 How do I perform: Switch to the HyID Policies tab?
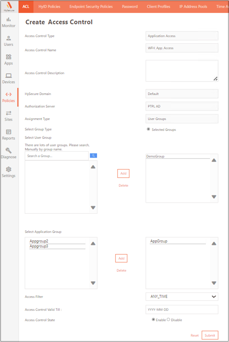click(49, 7)
